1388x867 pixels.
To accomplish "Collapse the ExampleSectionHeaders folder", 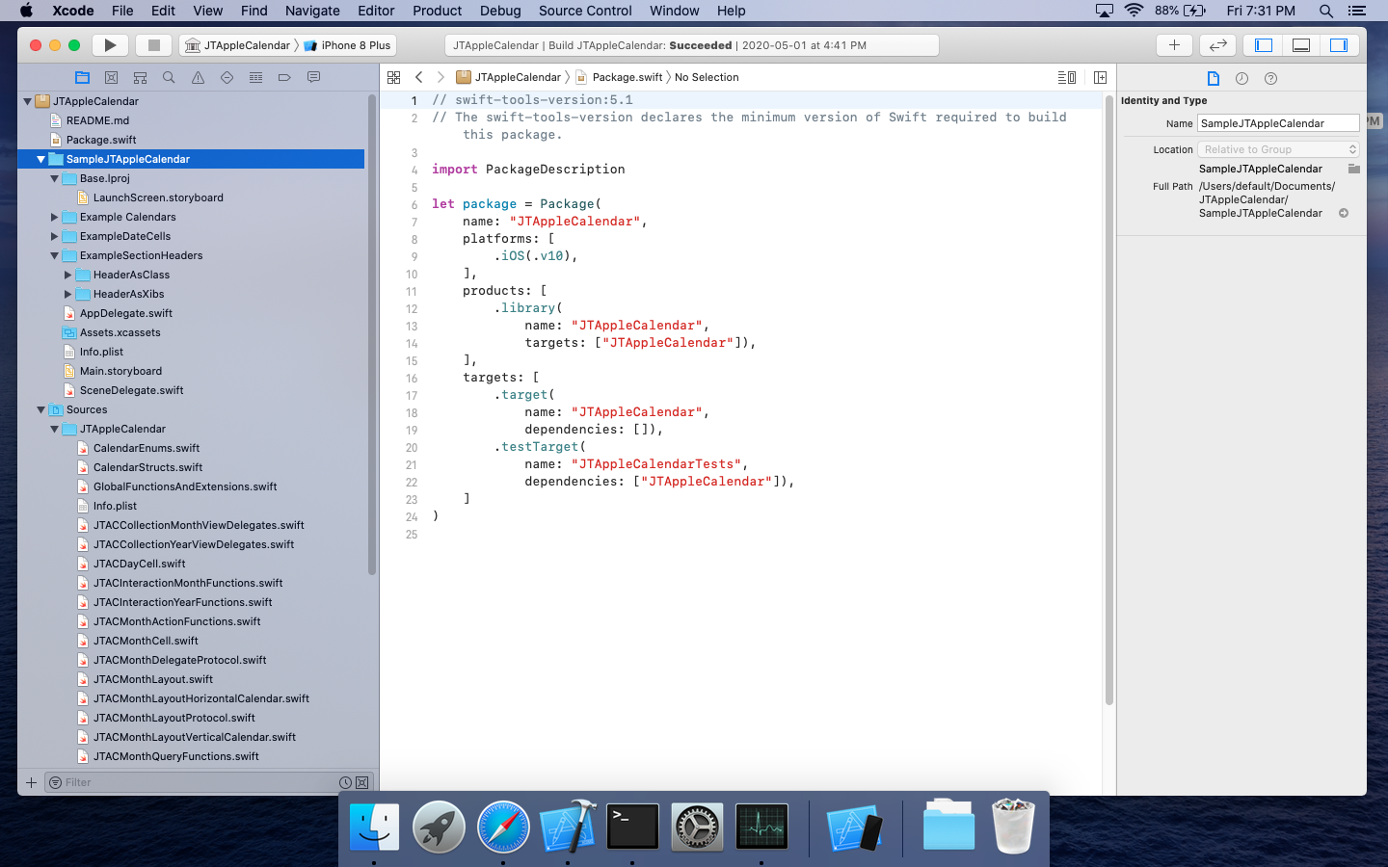I will click(54, 255).
